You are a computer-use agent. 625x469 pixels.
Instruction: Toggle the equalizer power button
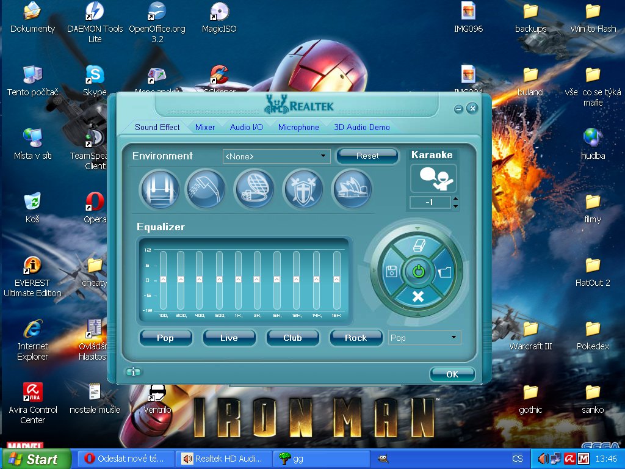(x=418, y=272)
